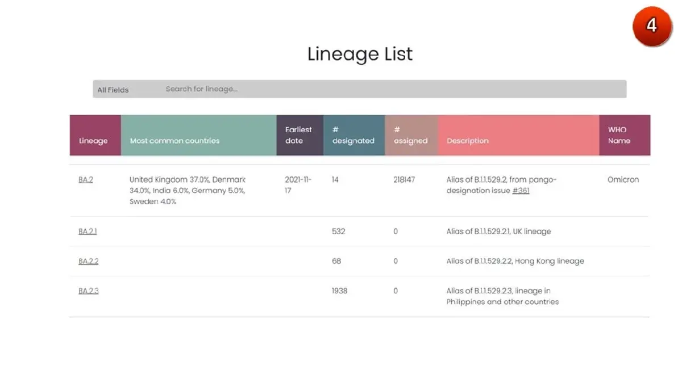682x383 pixels.
Task: Open the BA.2 lineage link
Action: click(86, 180)
